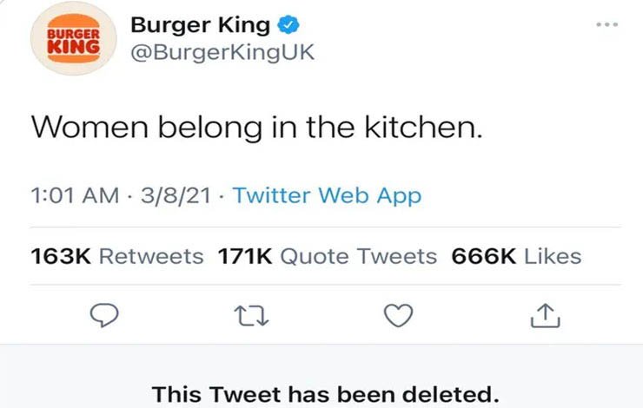This screenshot has width=643, height=408.
Task: Show the 666K Likes list
Action: [516, 256]
